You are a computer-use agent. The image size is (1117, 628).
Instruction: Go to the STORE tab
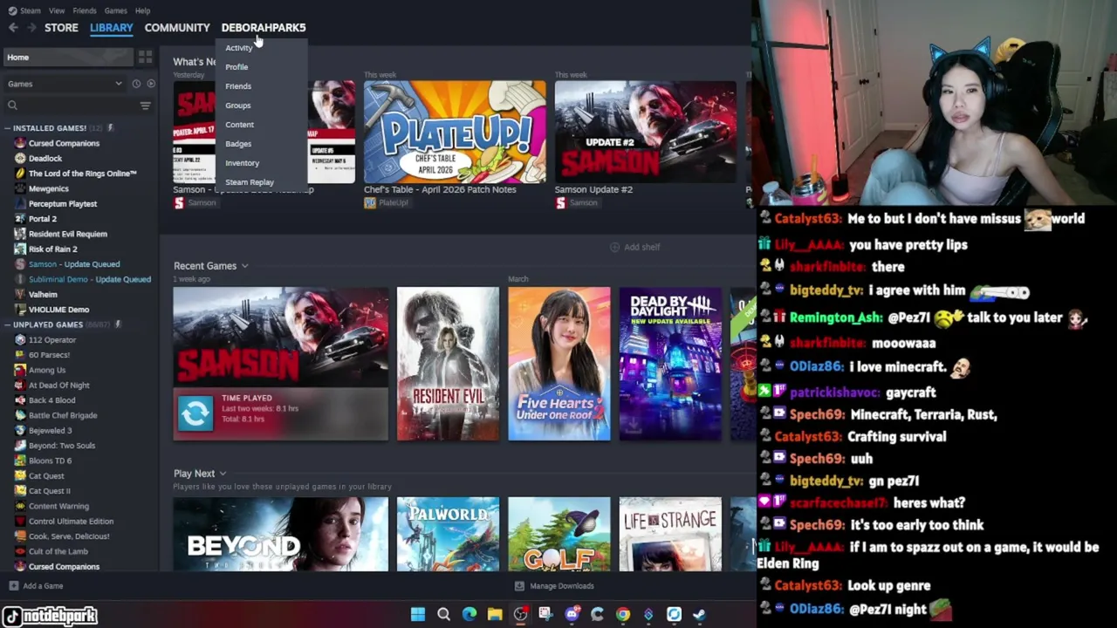click(61, 28)
